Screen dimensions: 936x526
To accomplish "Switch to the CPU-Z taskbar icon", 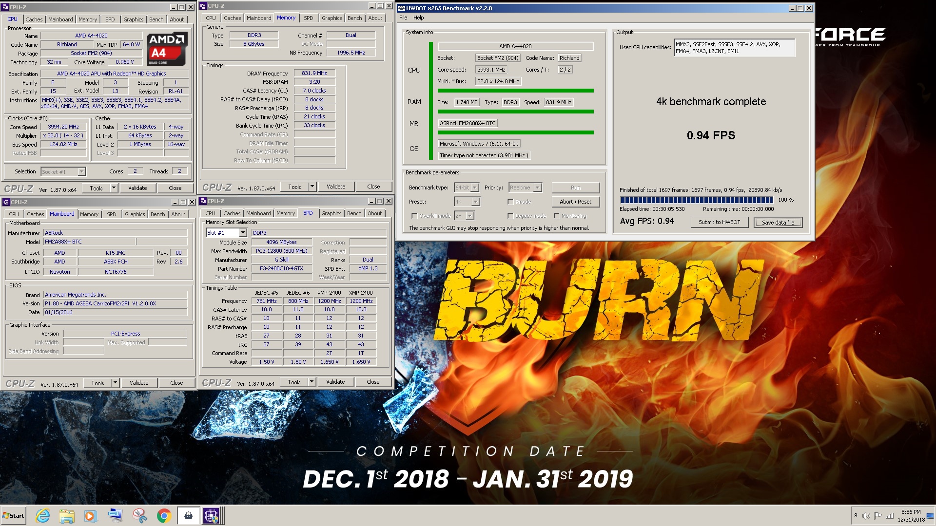I will (x=212, y=516).
